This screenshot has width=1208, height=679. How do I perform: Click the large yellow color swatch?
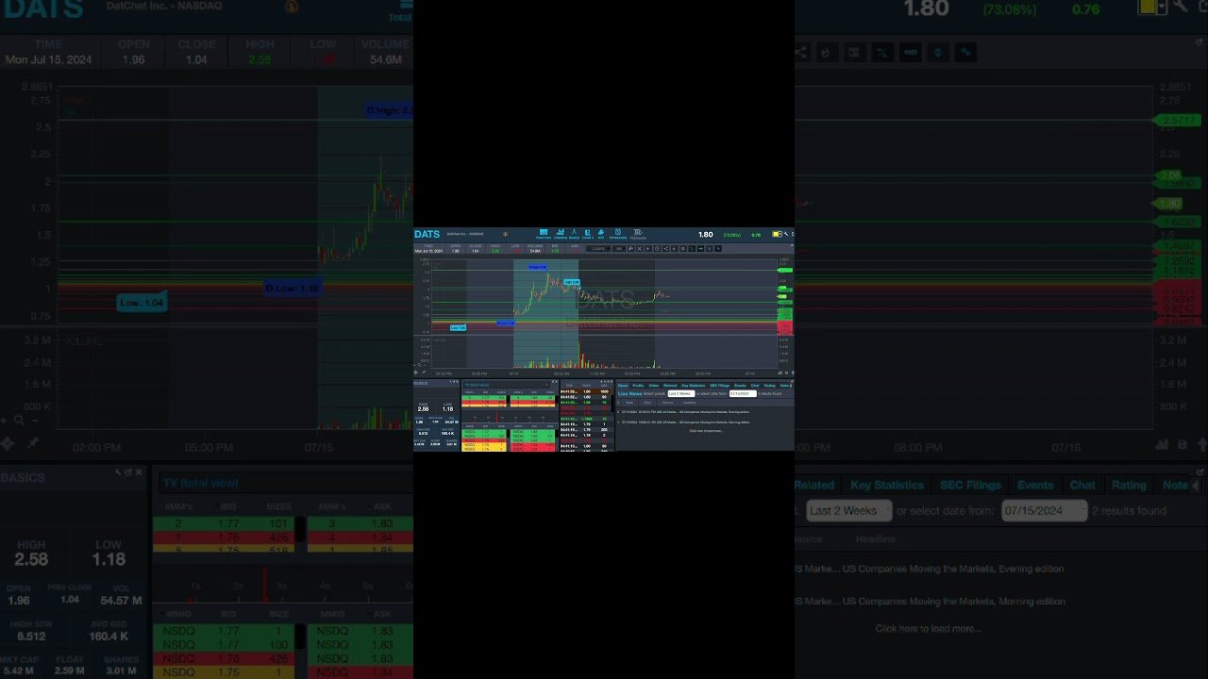pyautogui.click(x=1152, y=8)
